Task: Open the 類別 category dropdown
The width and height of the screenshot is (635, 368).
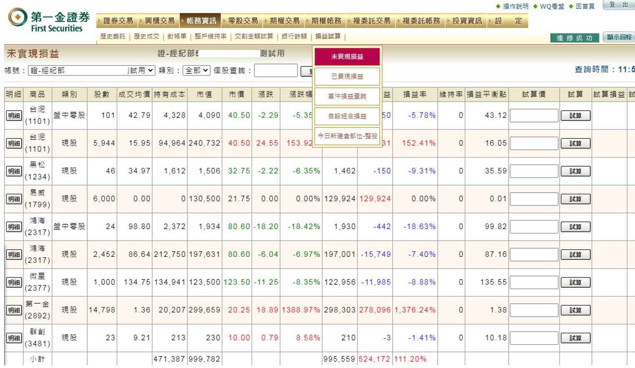Action: (x=196, y=71)
